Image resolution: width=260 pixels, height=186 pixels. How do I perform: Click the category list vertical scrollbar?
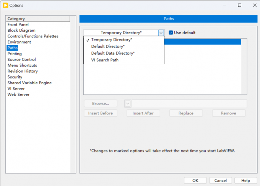click(73, 95)
